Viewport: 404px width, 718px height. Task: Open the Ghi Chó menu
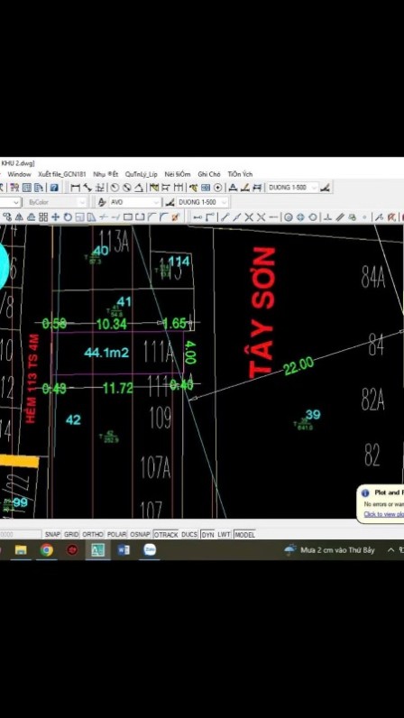(209, 174)
